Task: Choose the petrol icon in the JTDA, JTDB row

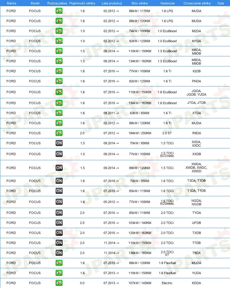Action: pos(59,103)
